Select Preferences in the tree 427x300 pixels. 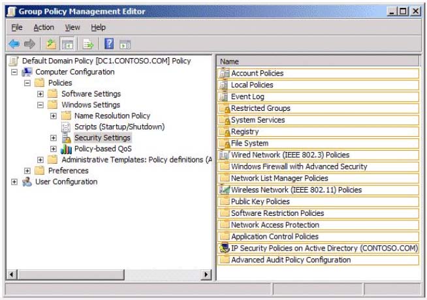point(69,171)
